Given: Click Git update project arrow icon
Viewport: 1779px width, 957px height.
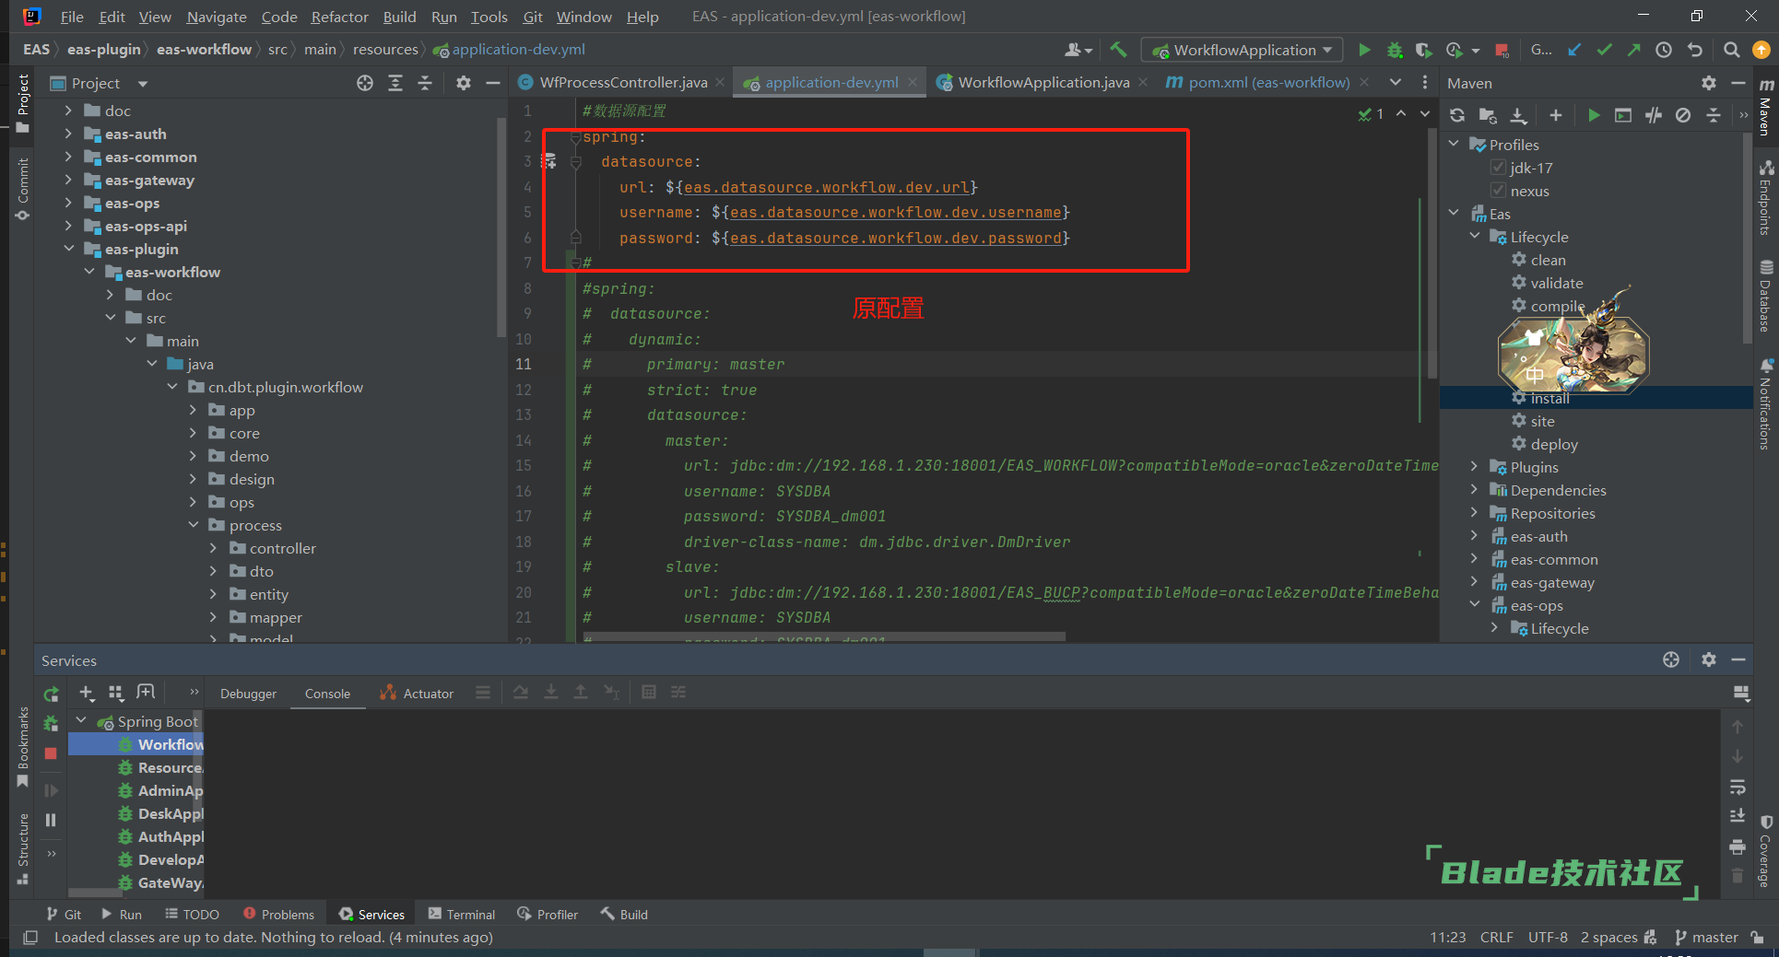Looking at the screenshot, I should pyautogui.click(x=1574, y=50).
